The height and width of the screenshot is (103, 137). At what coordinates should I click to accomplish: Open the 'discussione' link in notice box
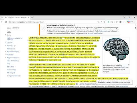103,31
